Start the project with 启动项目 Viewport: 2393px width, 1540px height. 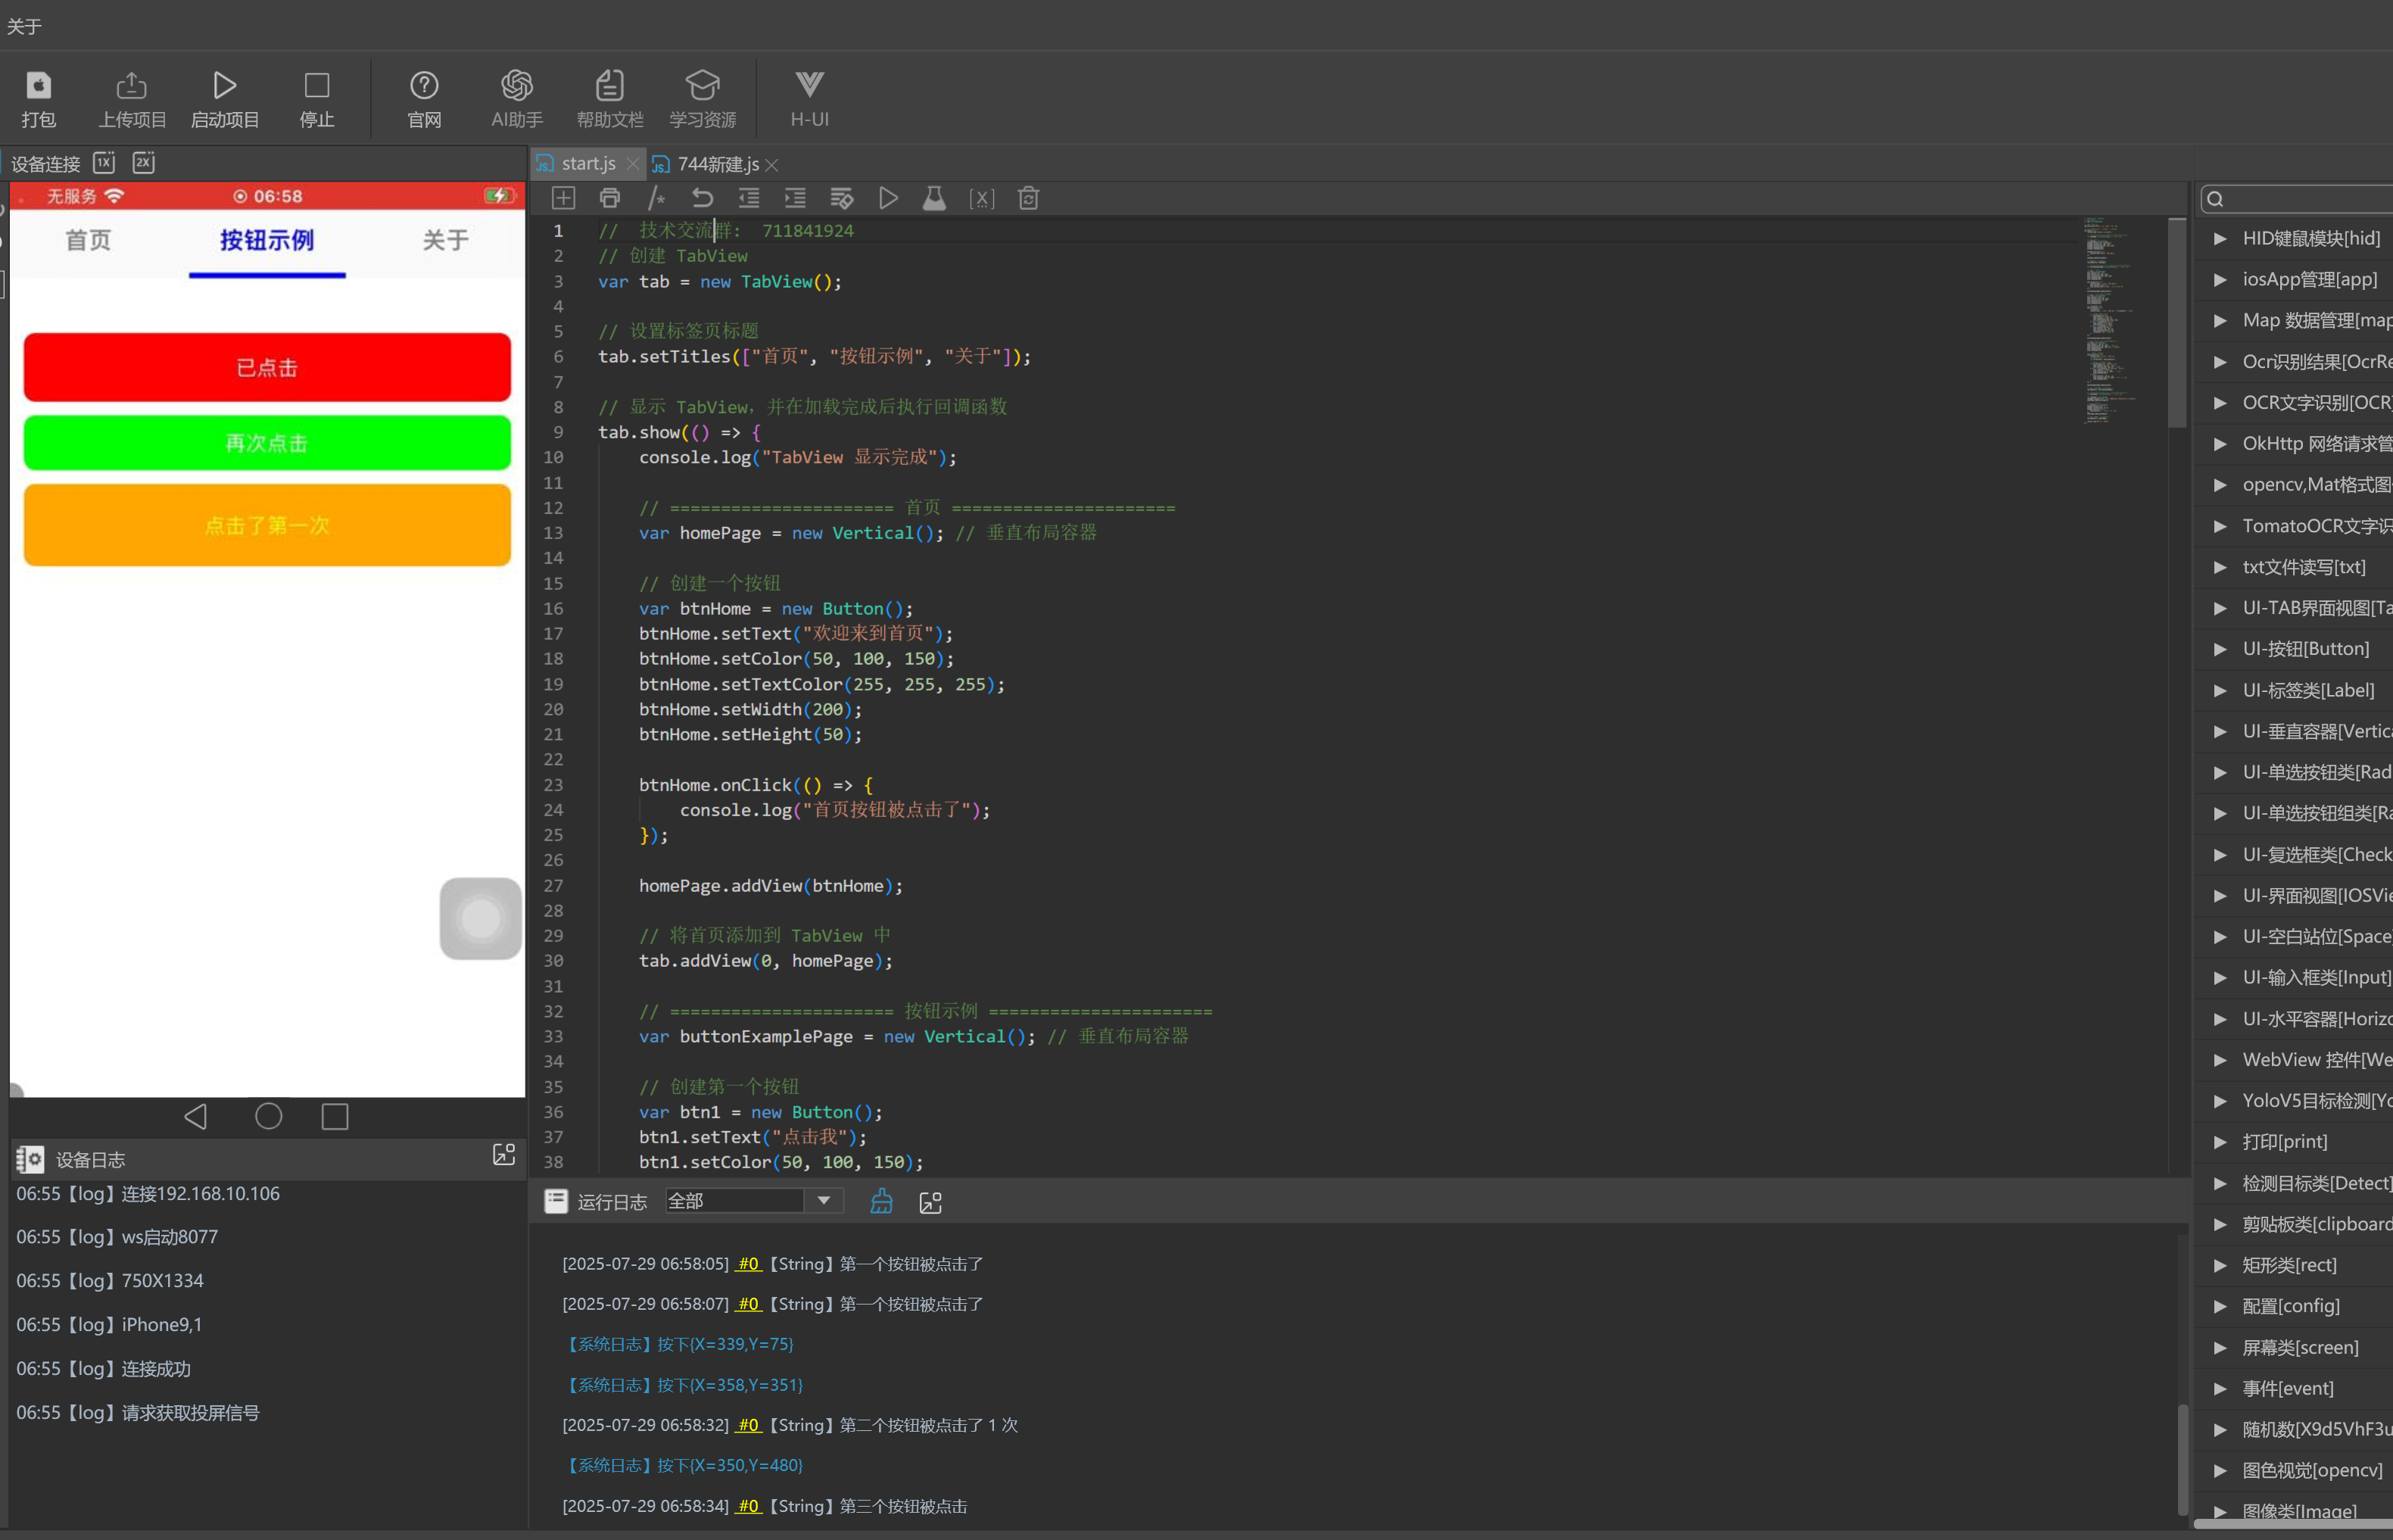[225, 99]
